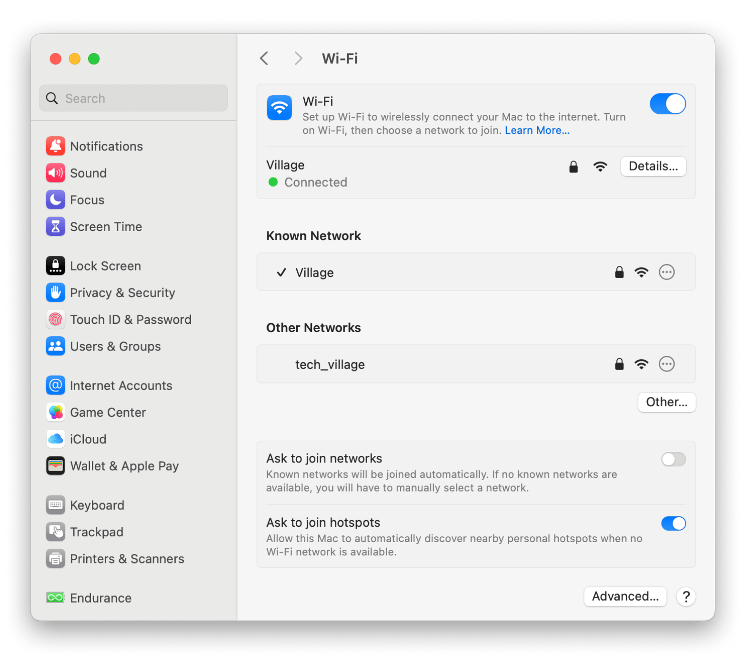This screenshot has width=743, height=665.
Task: Select the Keyboard label in sidebar
Action: [97, 505]
